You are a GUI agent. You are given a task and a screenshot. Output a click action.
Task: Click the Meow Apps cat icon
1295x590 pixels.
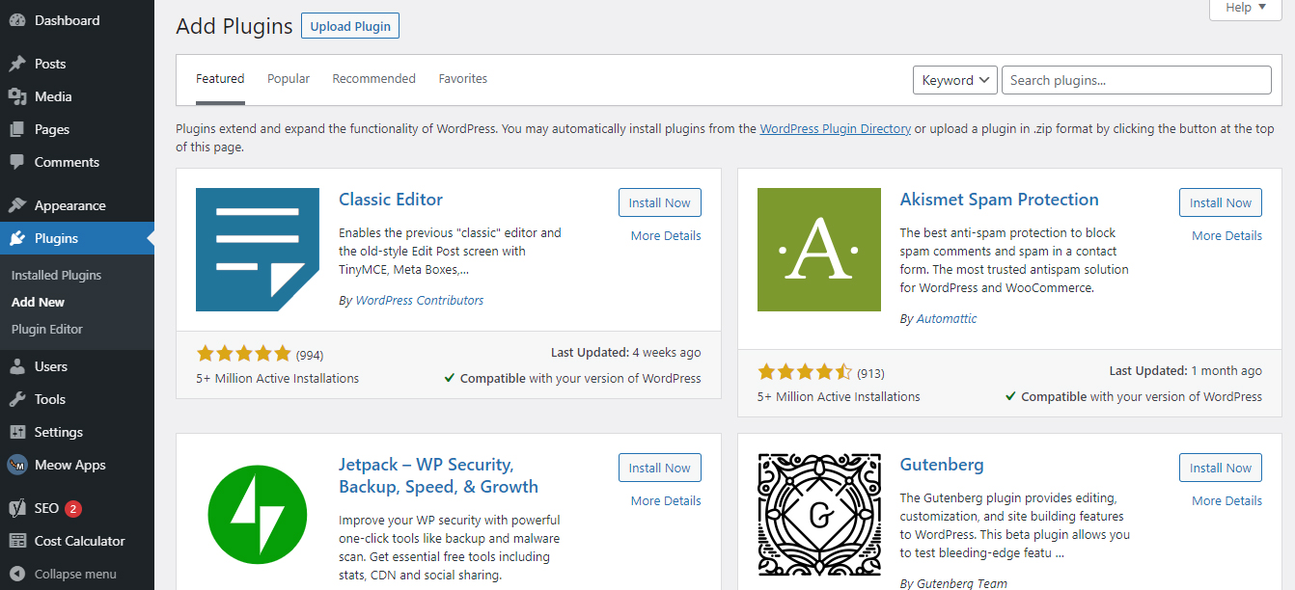pyautogui.click(x=17, y=465)
